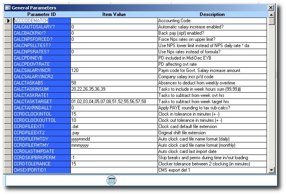The width and height of the screenshot is (286, 195).
Task: Select row selector for CCRDCLOCKINTOL row
Action: 8,114
